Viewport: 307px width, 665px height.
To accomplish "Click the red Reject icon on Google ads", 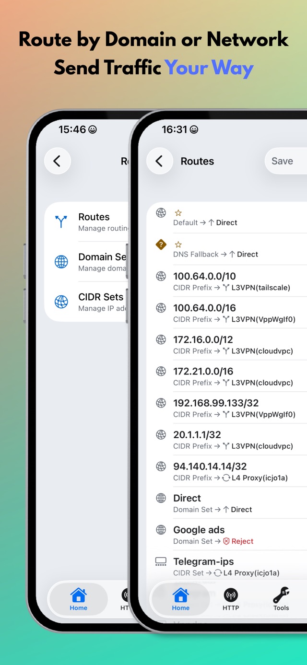I will click(x=226, y=541).
